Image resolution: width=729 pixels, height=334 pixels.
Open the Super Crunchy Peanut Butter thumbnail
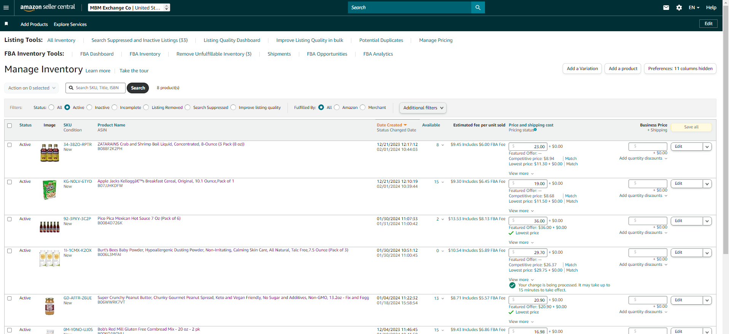coord(49,306)
